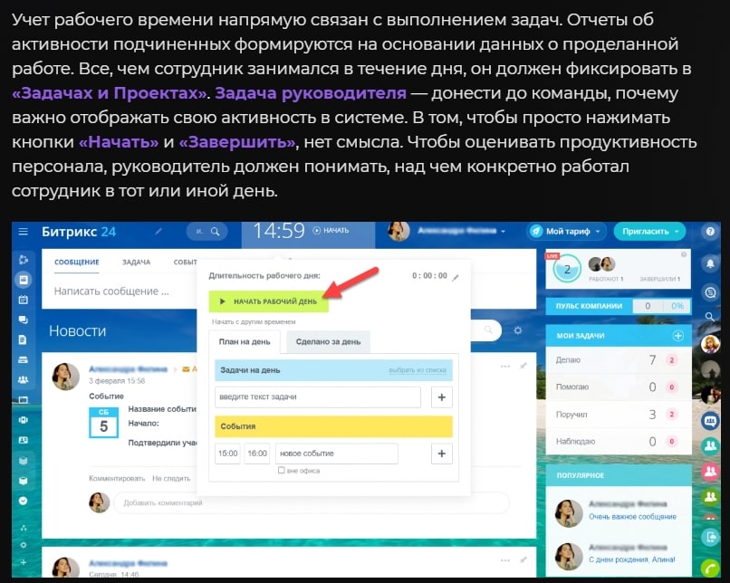
Task: Click the notifications bell icon on the right
Action: [x=710, y=263]
